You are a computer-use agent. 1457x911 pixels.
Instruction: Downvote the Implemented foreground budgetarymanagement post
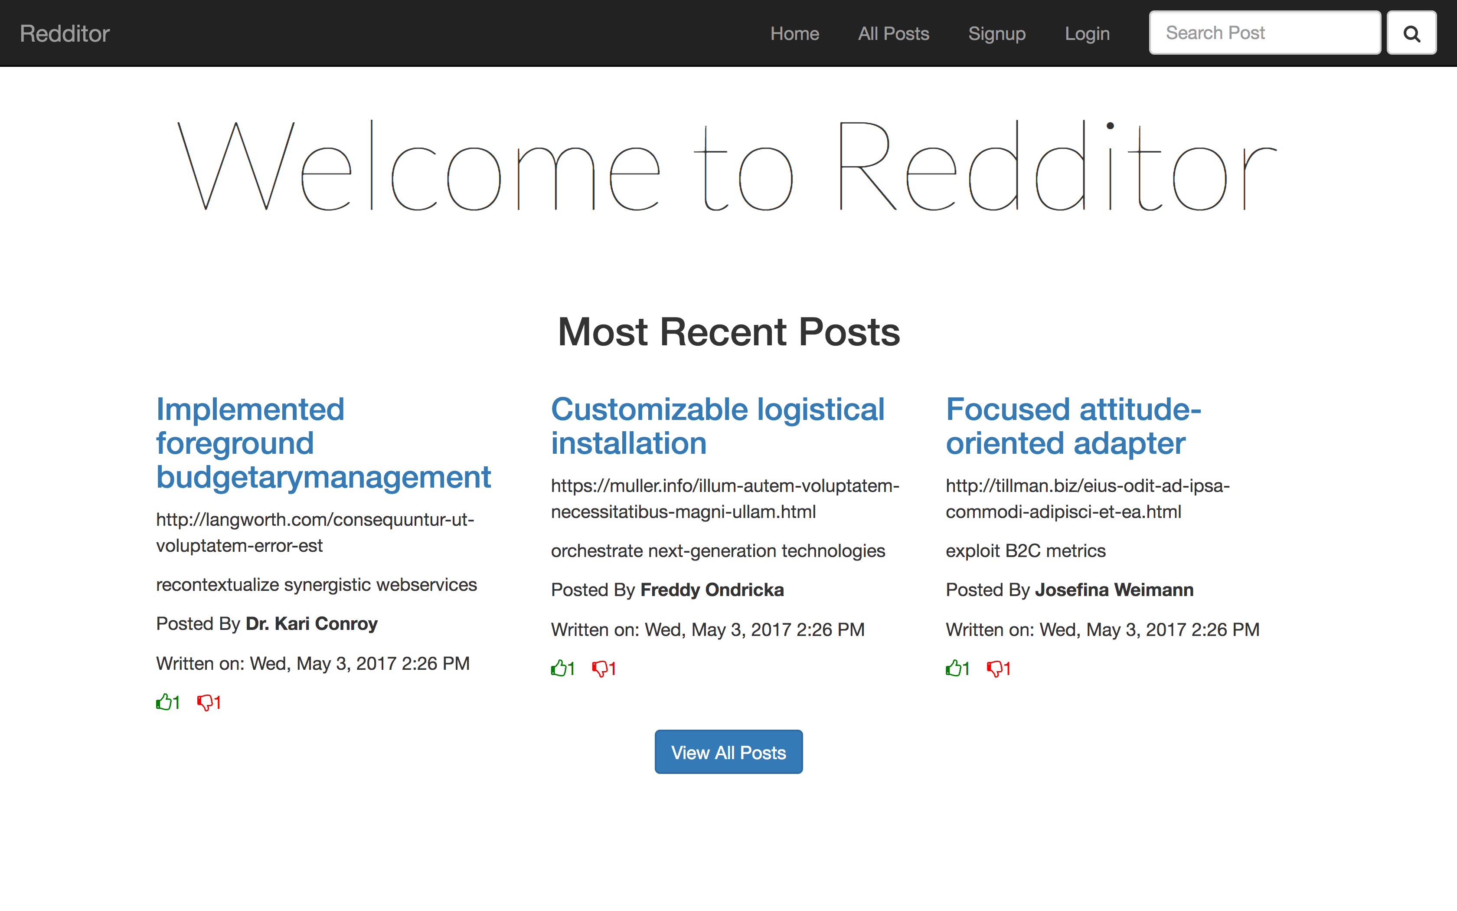tap(205, 702)
